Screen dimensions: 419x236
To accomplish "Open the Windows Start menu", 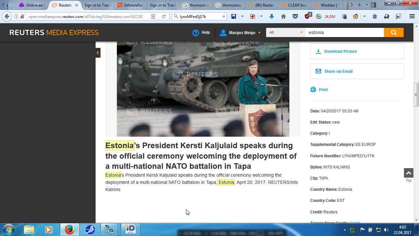I will (9, 229).
